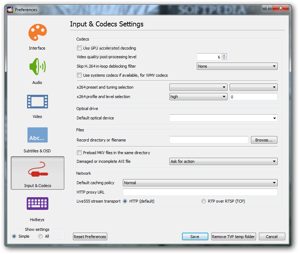This screenshot has width=299, height=254.
Task: Click the HTTP proxy URL field
Action: pos(200,192)
